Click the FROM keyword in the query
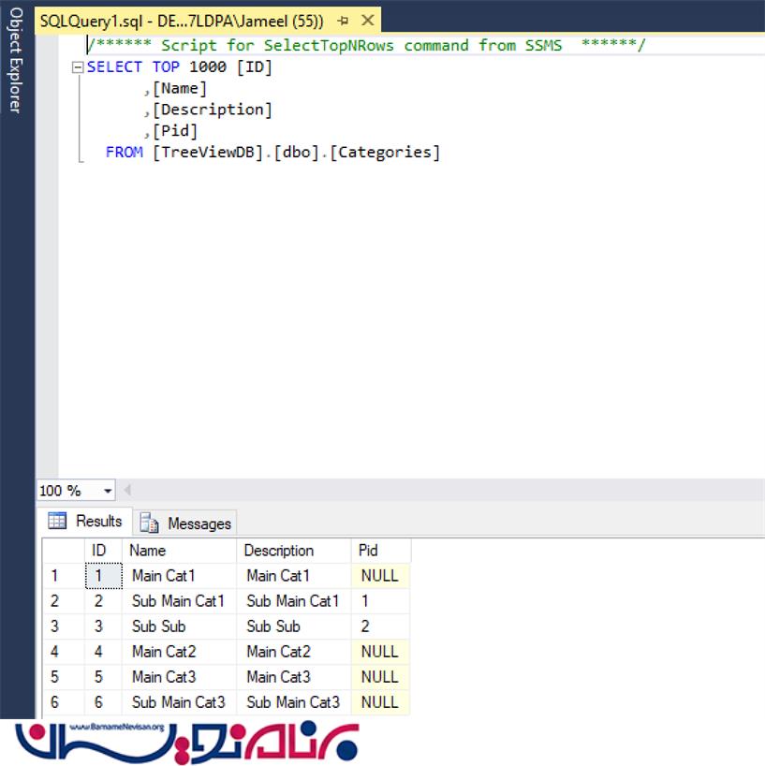The height and width of the screenshot is (766, 765). tap(125, 153)
